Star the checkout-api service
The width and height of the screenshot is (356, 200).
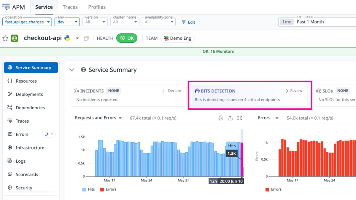pyautogui.click(x=5, y=38)
